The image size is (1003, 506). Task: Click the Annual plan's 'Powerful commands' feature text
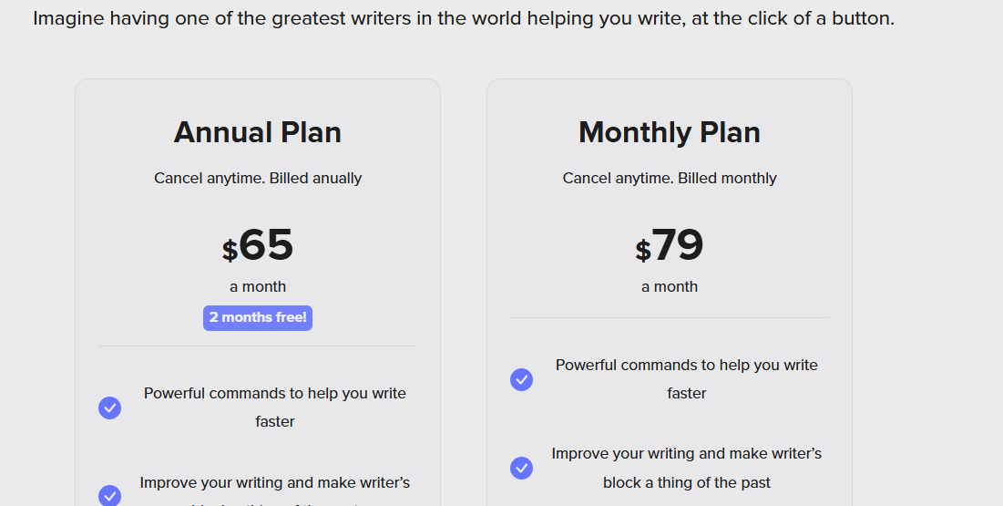275,408
